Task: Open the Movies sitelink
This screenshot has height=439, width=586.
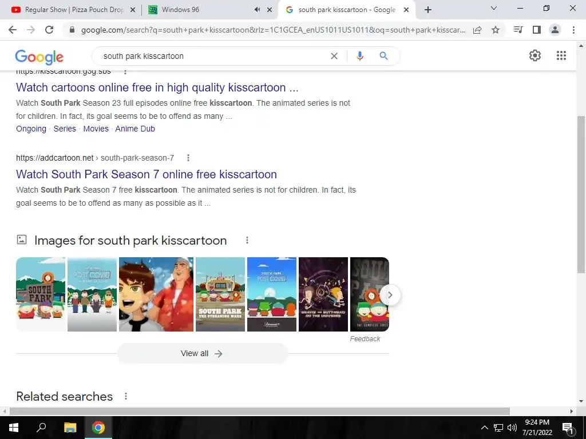Action: [96, 129]
